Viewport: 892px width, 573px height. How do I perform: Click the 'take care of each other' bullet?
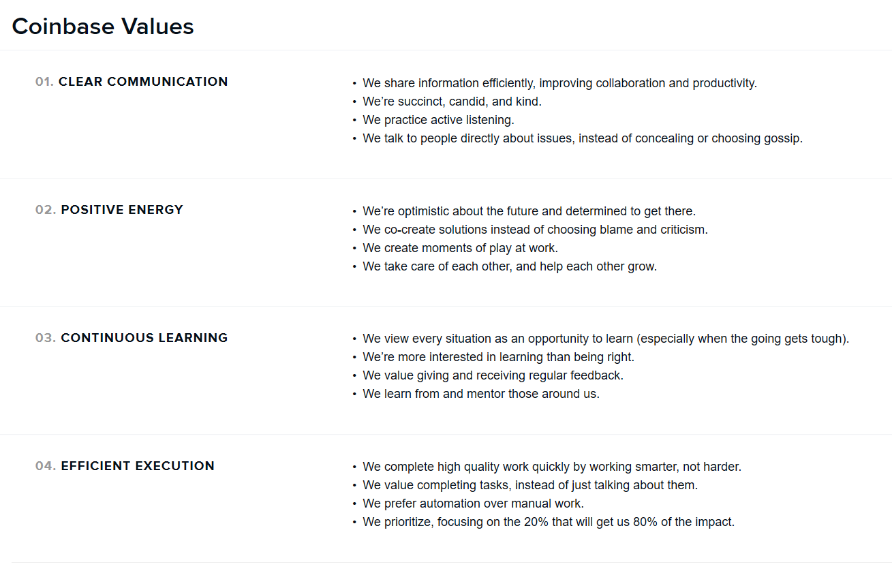(x=510, y=266)
